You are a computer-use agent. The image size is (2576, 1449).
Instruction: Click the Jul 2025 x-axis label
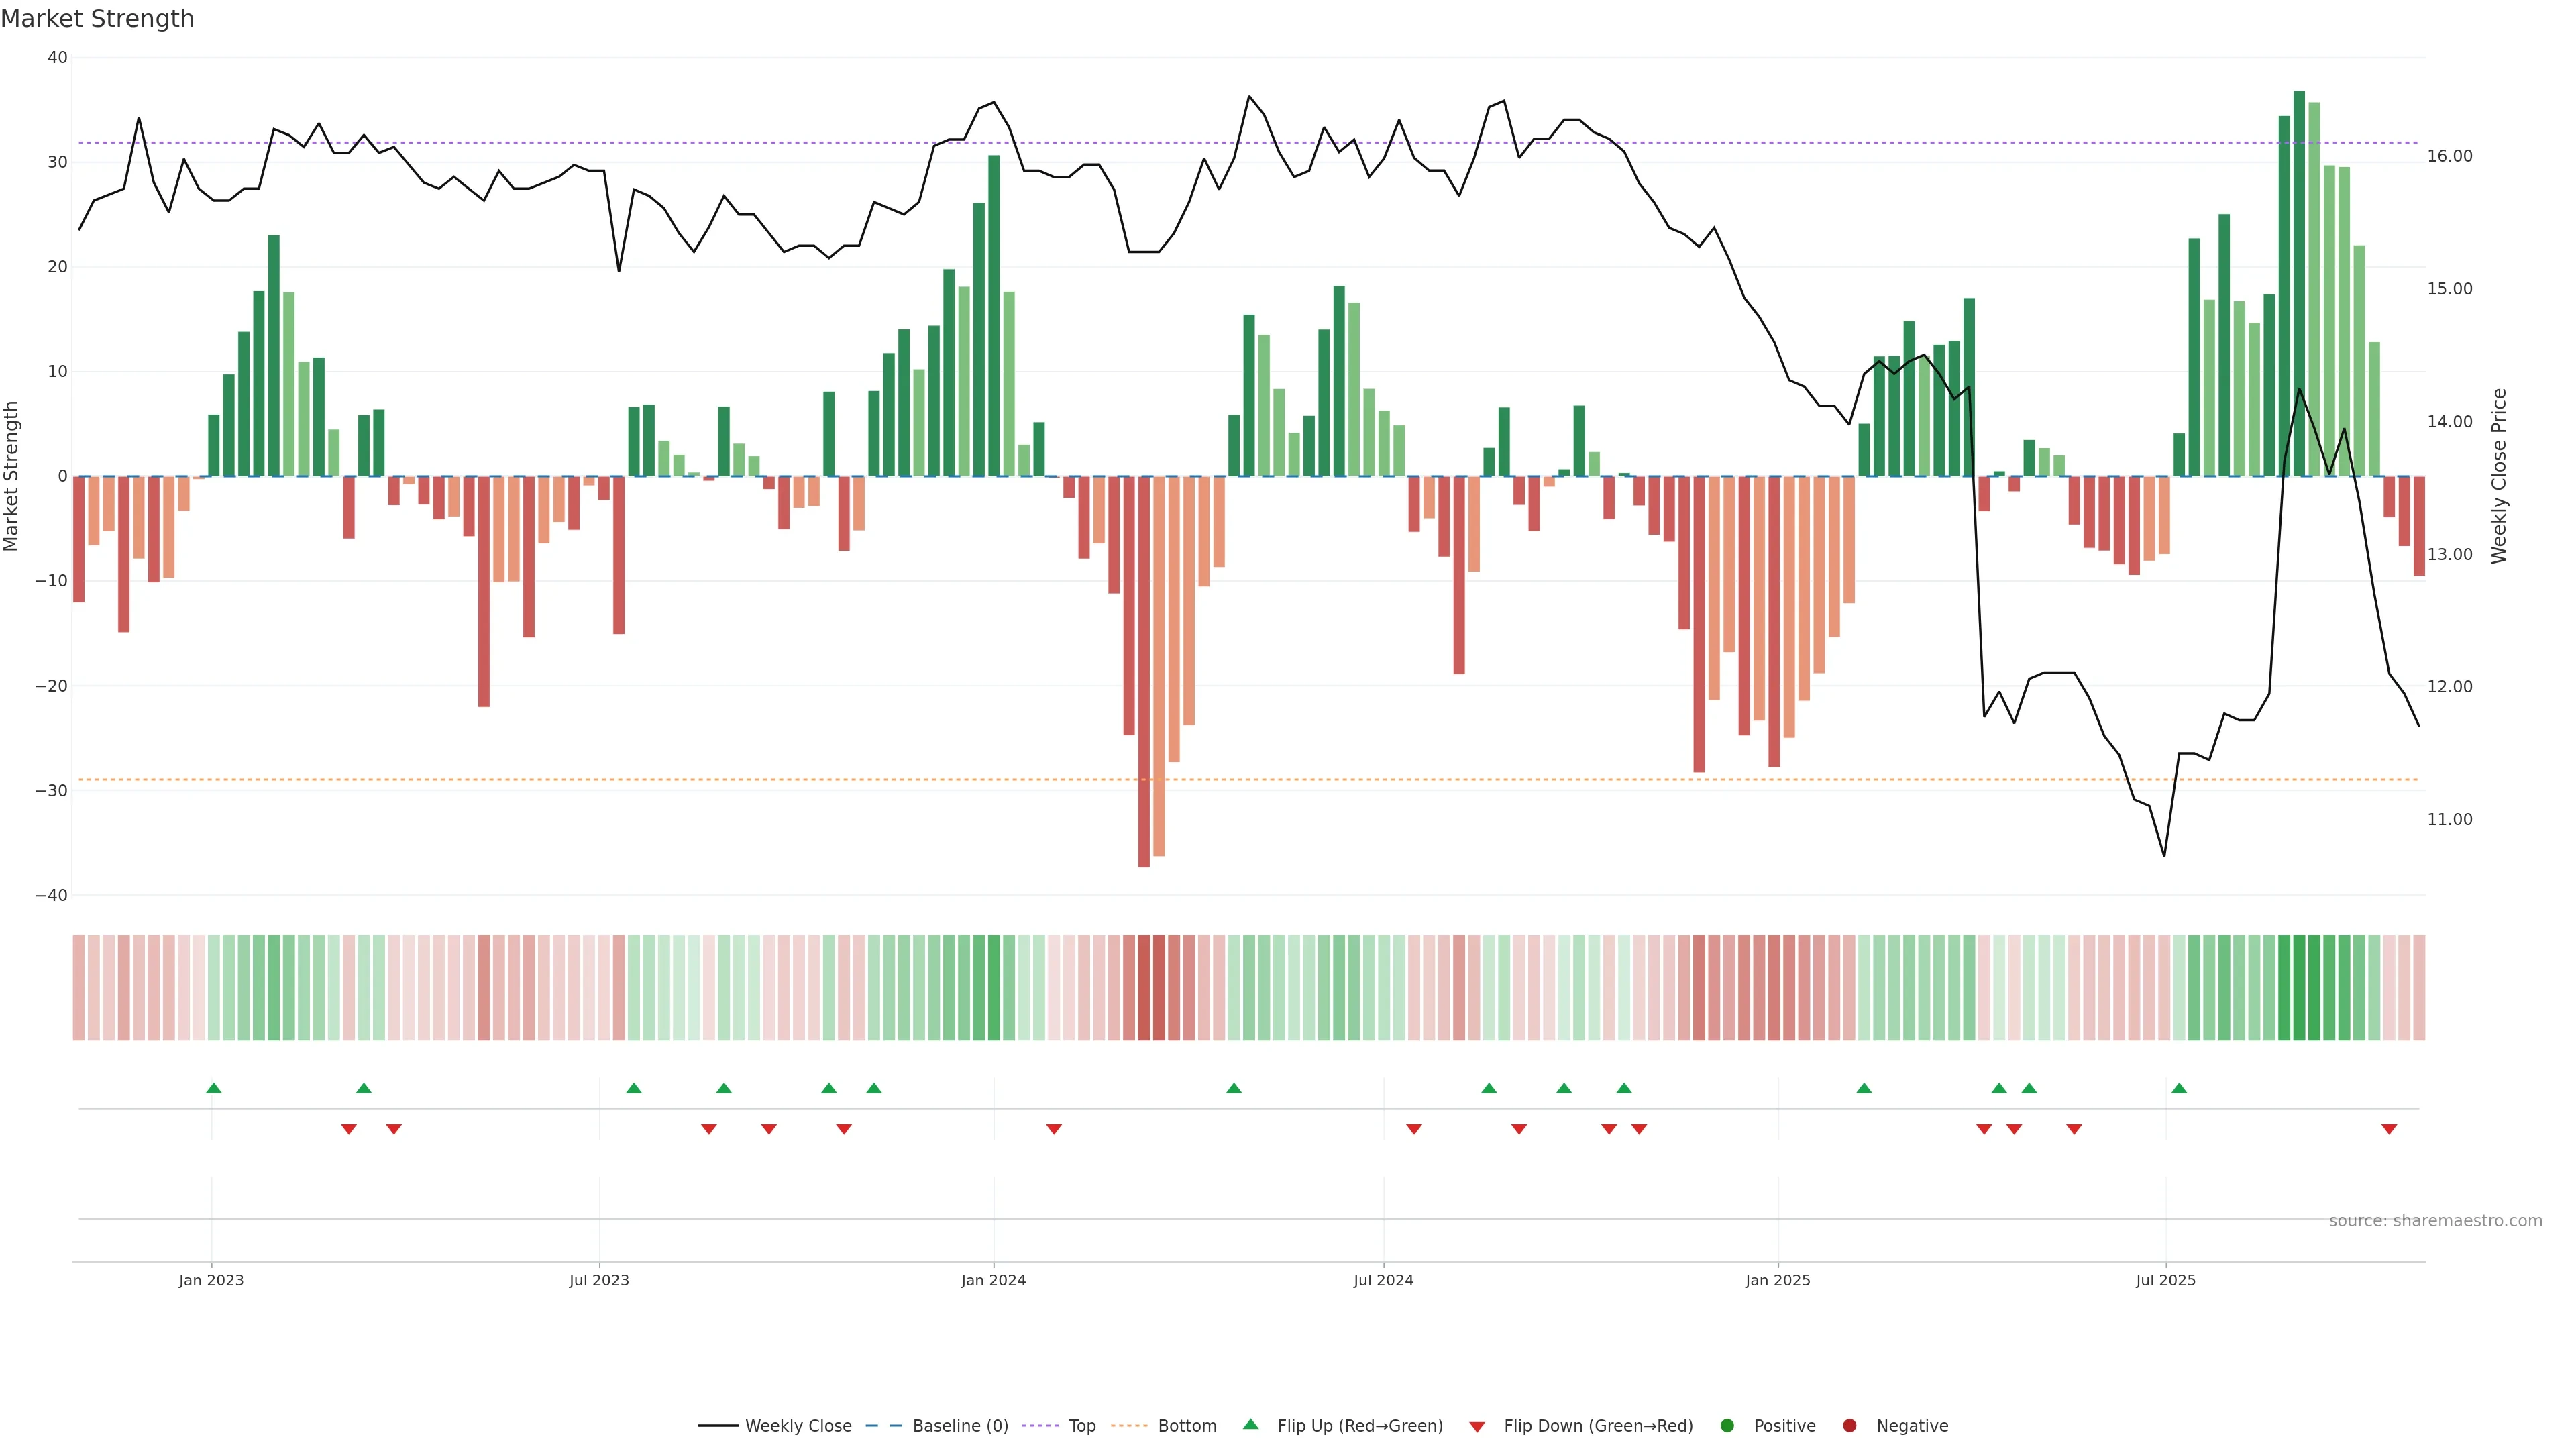coord(2165,1280)
